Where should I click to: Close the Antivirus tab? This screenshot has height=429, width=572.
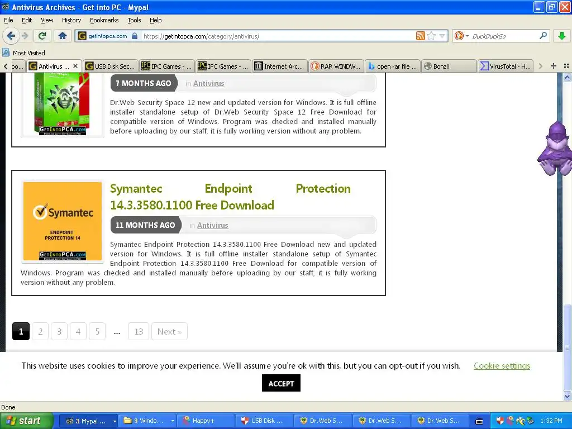pos(75,66)
